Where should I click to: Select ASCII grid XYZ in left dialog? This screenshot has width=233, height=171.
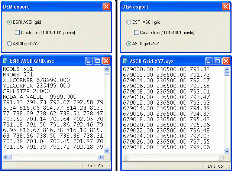pyautogui.click(x=10, y=43)
